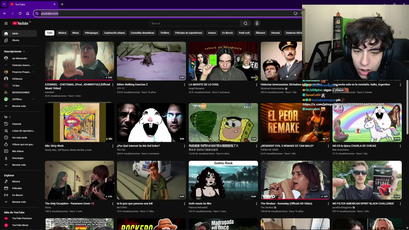Expand Mostrar más under Suscripciones
Screen dimensions: 409x230
20,106
